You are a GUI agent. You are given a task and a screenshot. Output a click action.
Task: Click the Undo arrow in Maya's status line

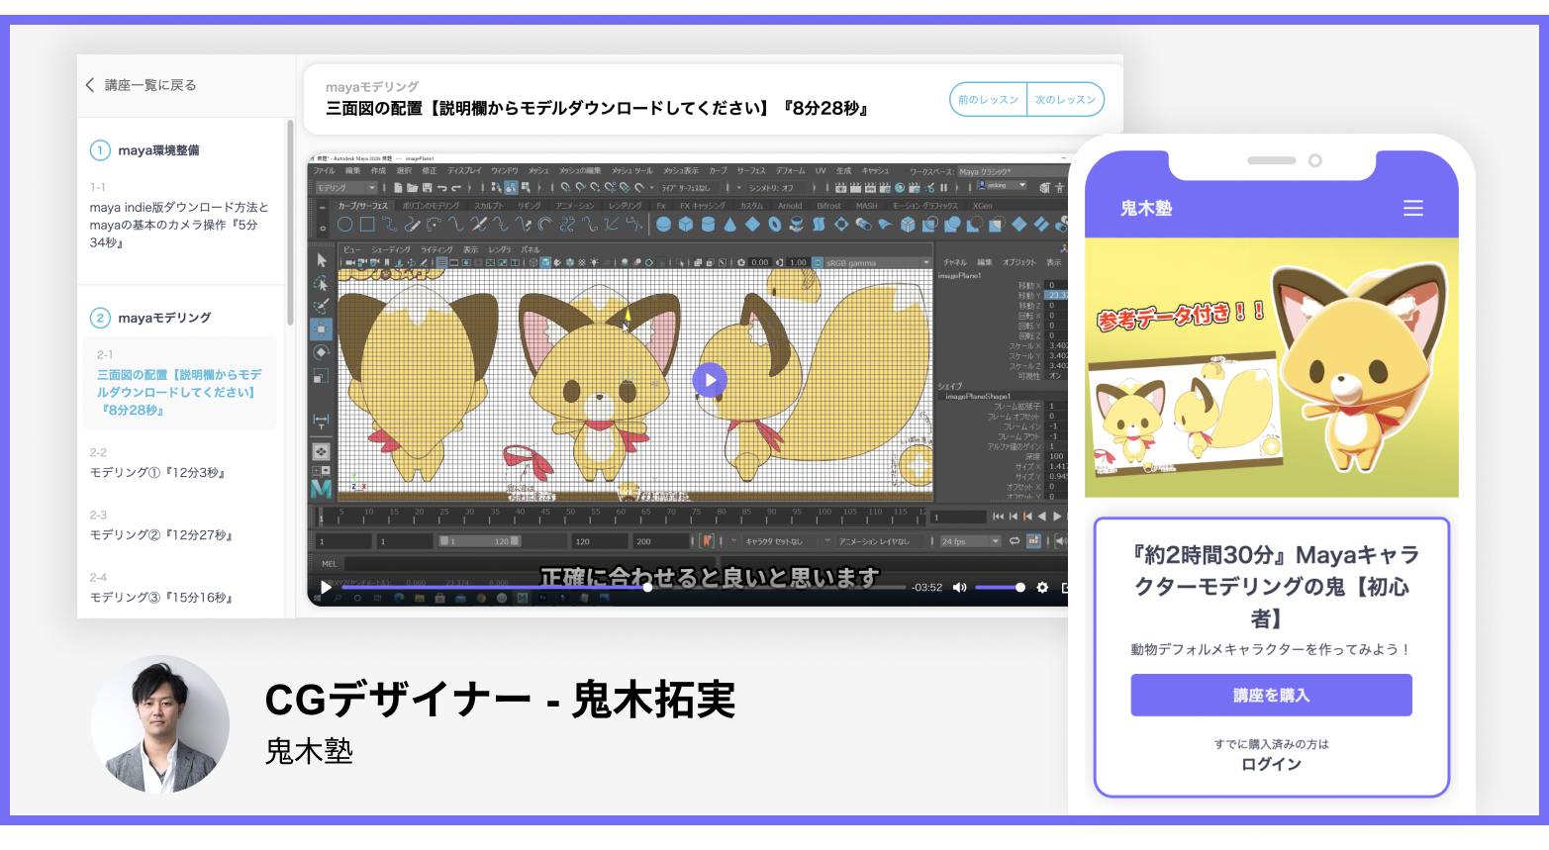pyautogui.click(x=441, y=187)
